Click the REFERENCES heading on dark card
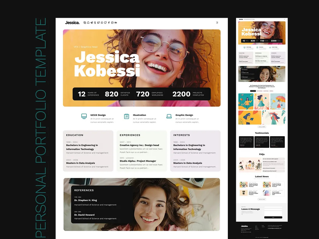The width and height of the screenshot is (319, 239). pyautogui.click(x=84, y=190)
